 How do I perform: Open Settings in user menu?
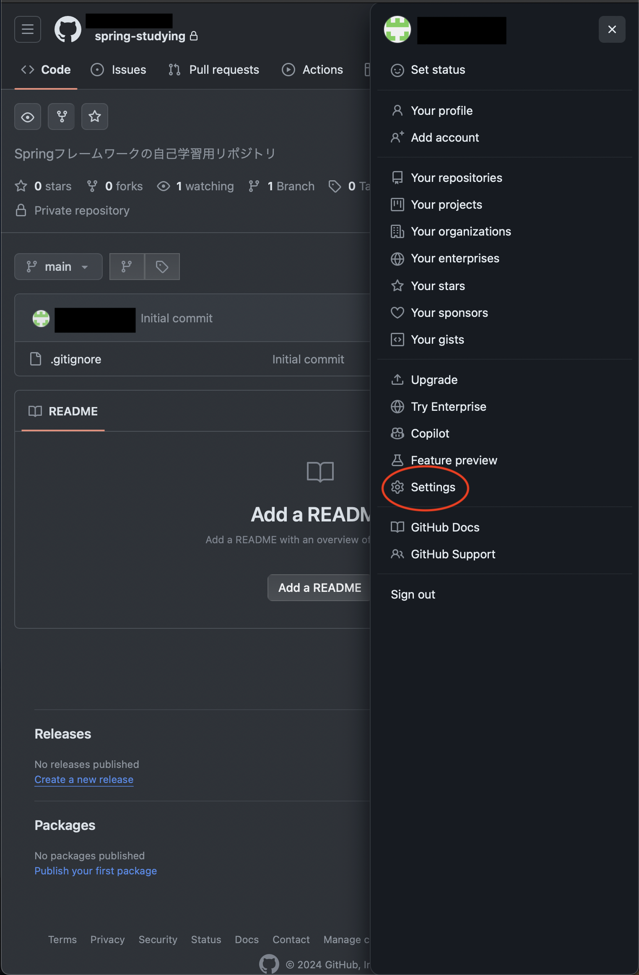(505, 487)
